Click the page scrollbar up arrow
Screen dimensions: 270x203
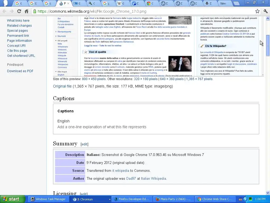tap(268, 18)
